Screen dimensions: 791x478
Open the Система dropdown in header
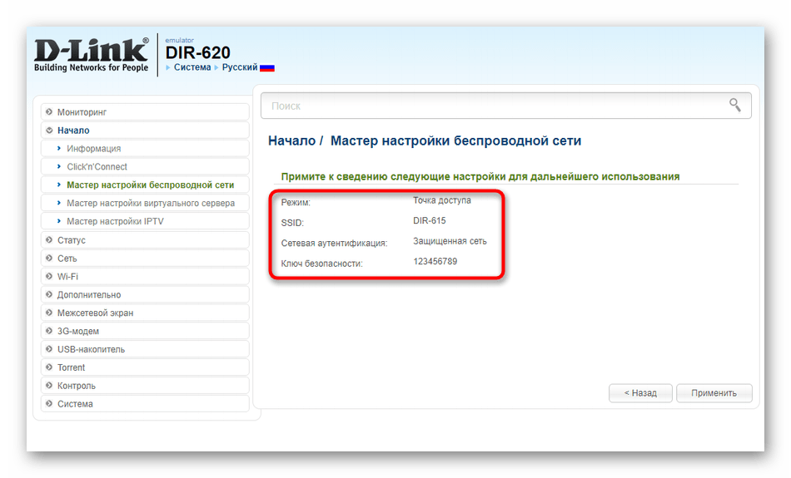click(192, 67)
